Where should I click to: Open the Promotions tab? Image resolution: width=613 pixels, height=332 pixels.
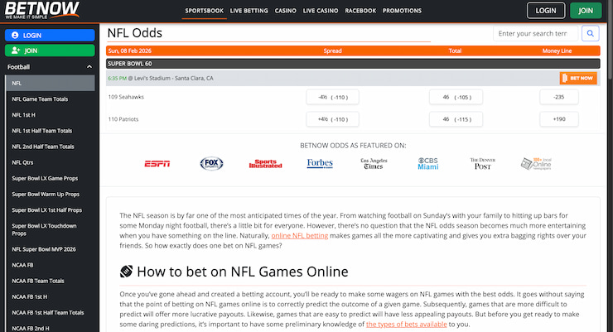402,11
